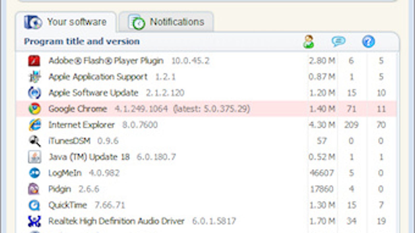Select Java (TM) Update 18 name
The height and width of the screenshot is (233, 415).
pyautogui.click(x=89, y=157)
